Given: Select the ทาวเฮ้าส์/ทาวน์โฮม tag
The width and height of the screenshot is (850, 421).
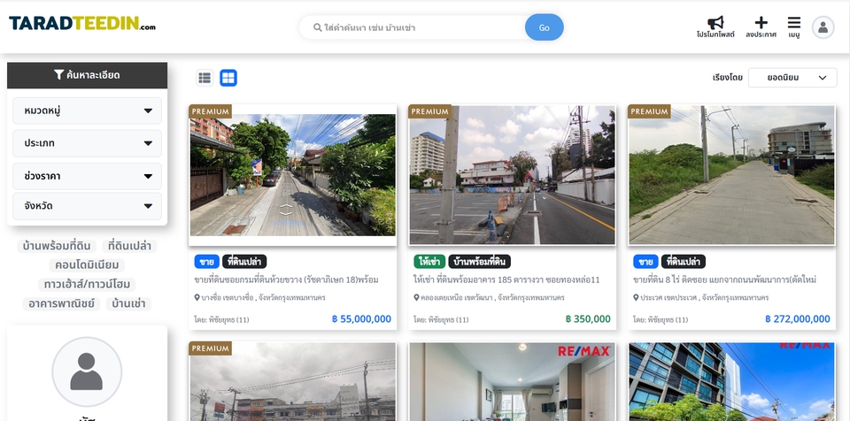Looking at the screenshot, I should click(x=88, y=285).
